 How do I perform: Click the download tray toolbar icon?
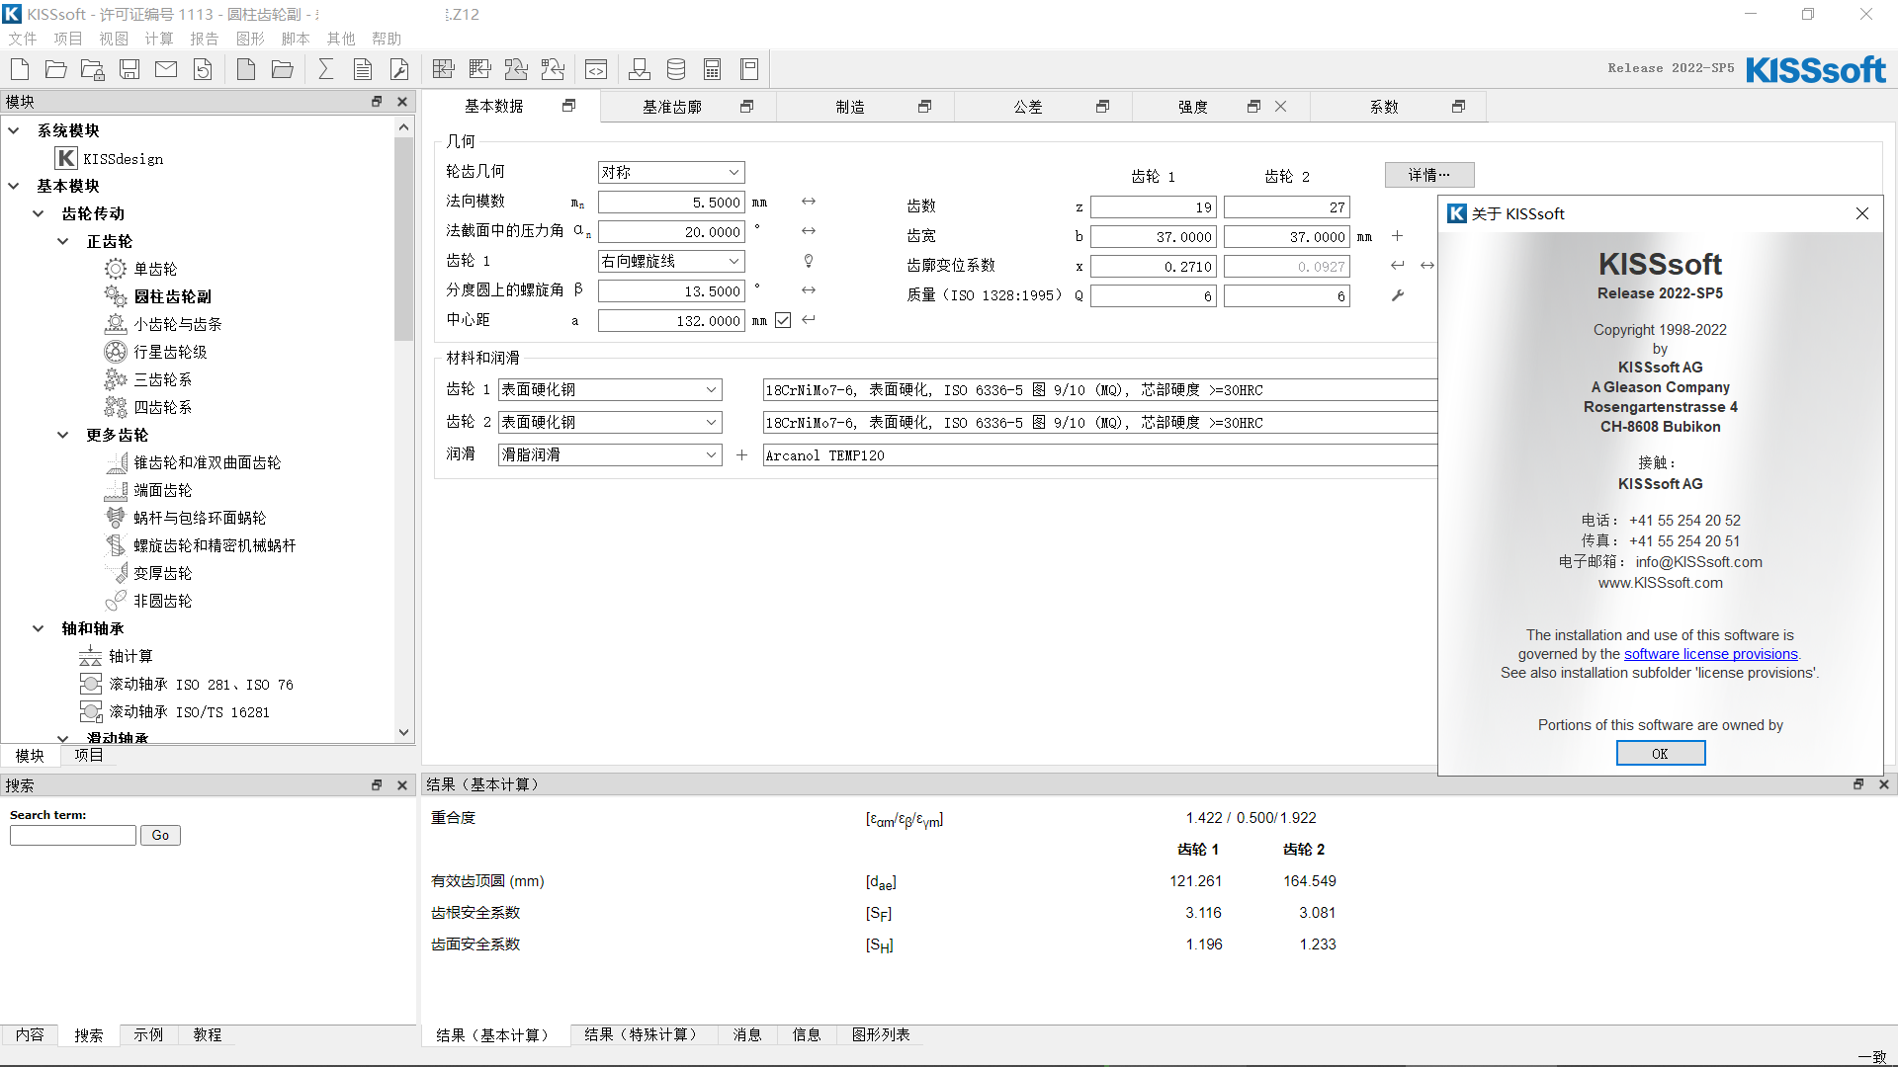[x=640, y=69]
